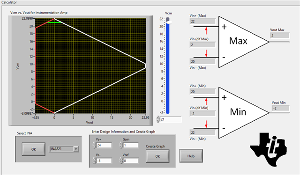Click the Vs+ stepper arrows
Image resolution: width=300 pixels, height=175 pixels.
coord(94,145)
